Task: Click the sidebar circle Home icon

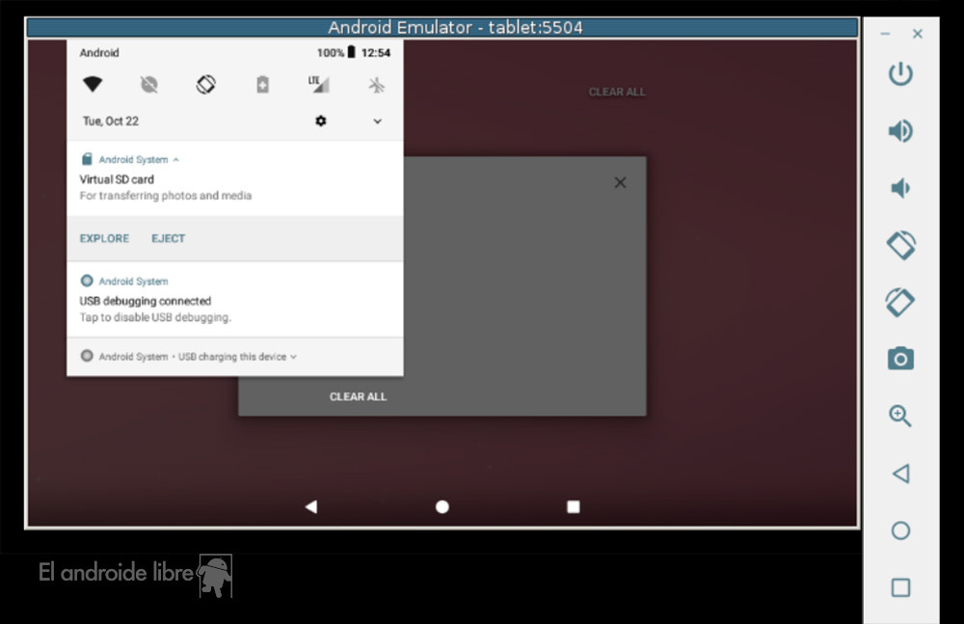Action: point(900,530)
